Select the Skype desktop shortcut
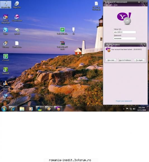 coord(6,31)
